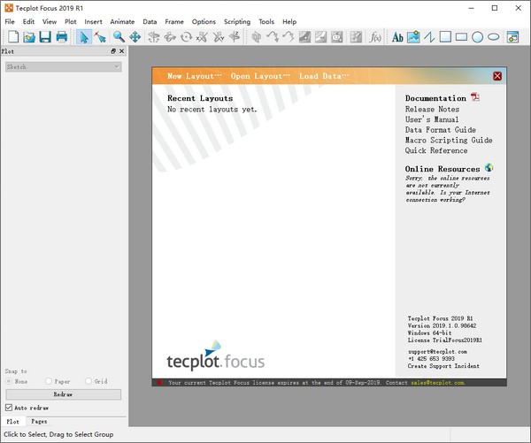Select the Selector arrow tool
The height and width of the screenshot is (443, 531).
coord(84,36)
